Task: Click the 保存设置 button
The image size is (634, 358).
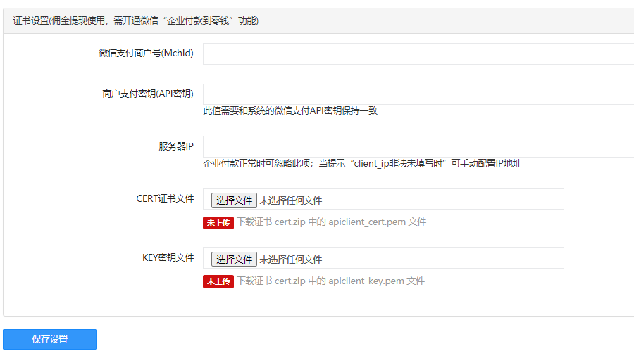Action: tap(50, 339)
